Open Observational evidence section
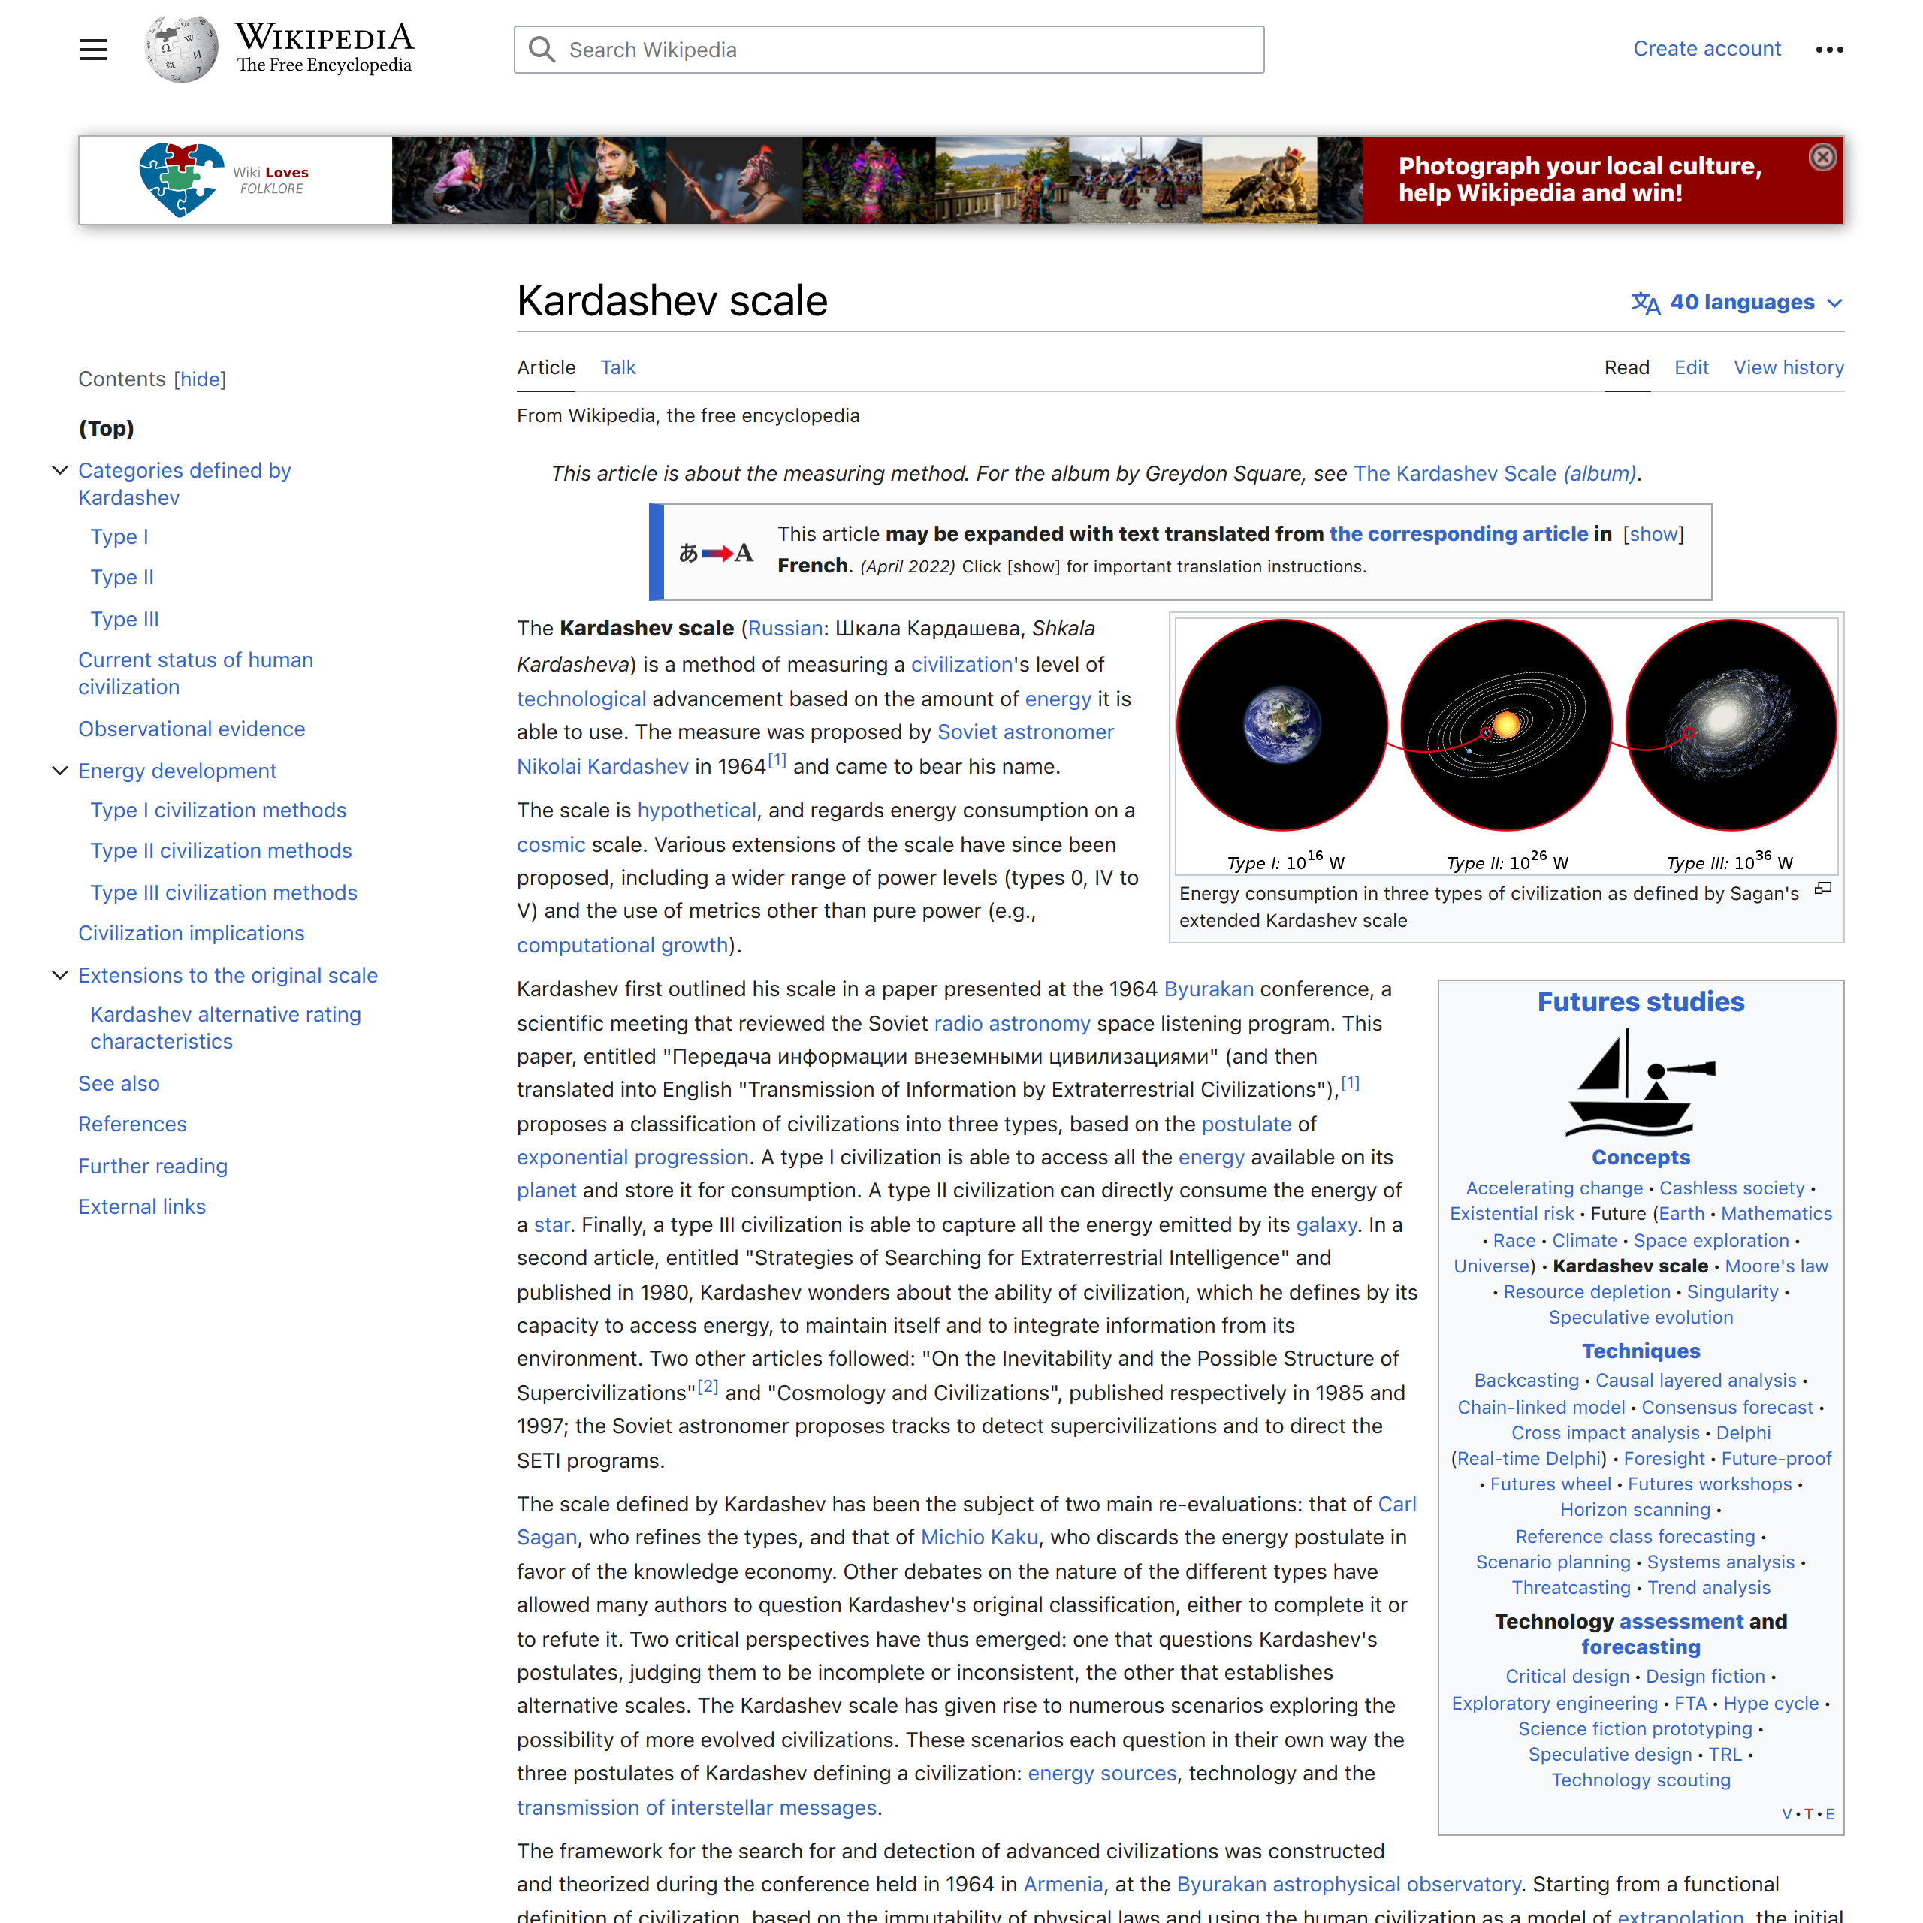 [x=192, y=729]
